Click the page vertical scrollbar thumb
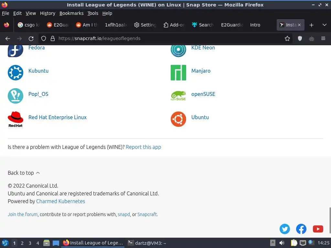This screenshot has width=331, height=248. pos(330,220)
